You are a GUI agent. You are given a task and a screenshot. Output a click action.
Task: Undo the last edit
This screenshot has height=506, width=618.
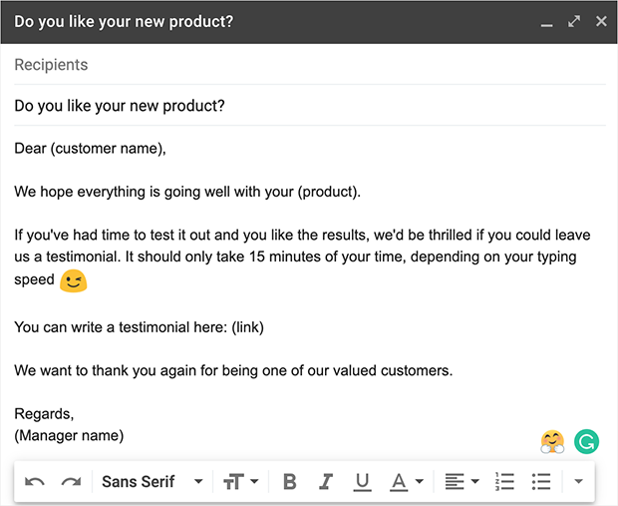(x=35, y=482)
